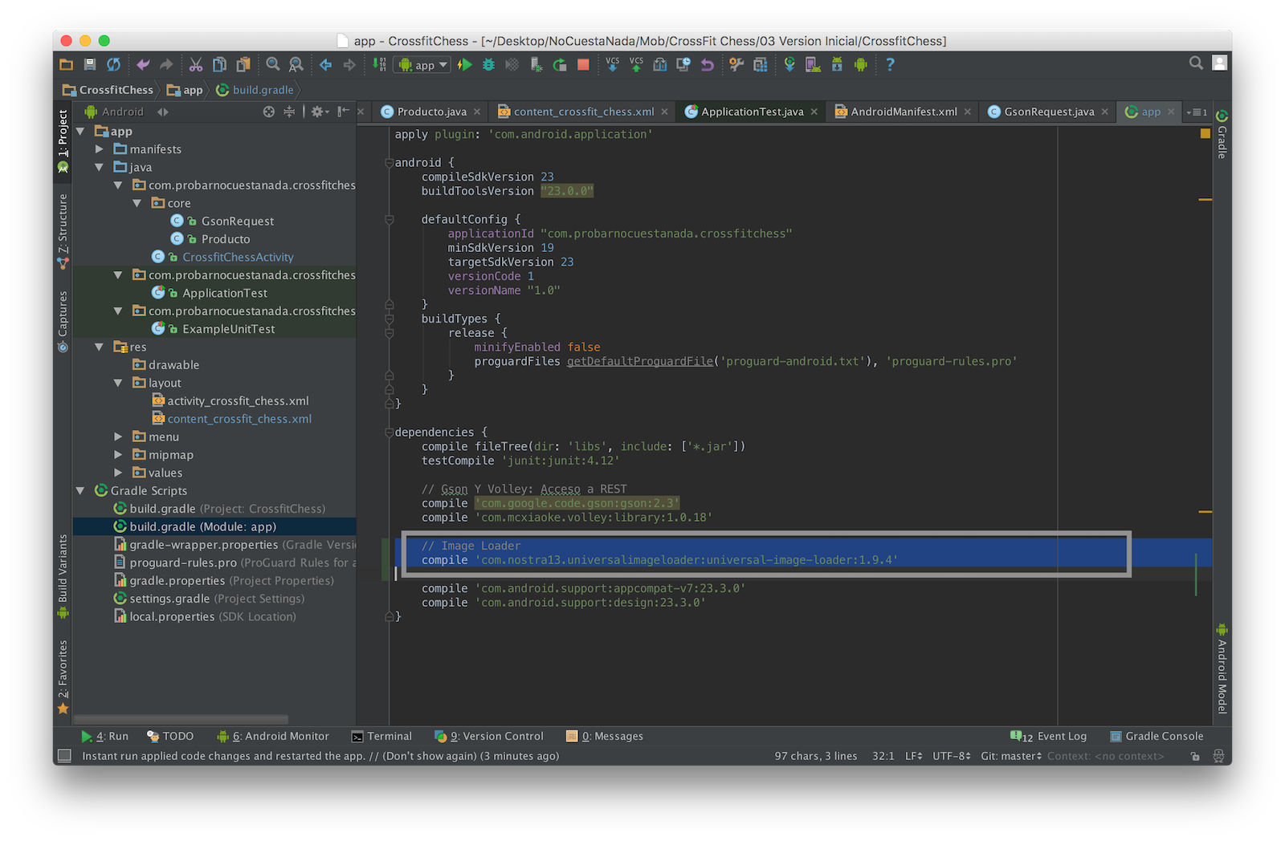Open the Gradle Console
The width and height of the screenshot is (1285, 841).
pyautogui.click(x=1156, y=736)
